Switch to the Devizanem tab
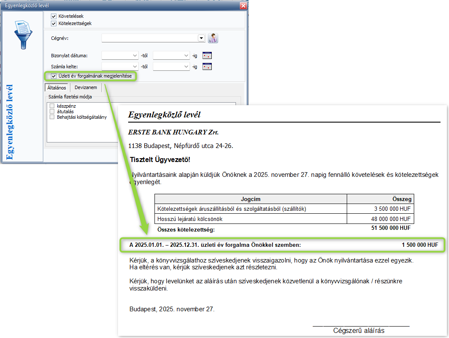Image resolution: width=449 pixels, height=338 pixels. (x=86, y=88)
